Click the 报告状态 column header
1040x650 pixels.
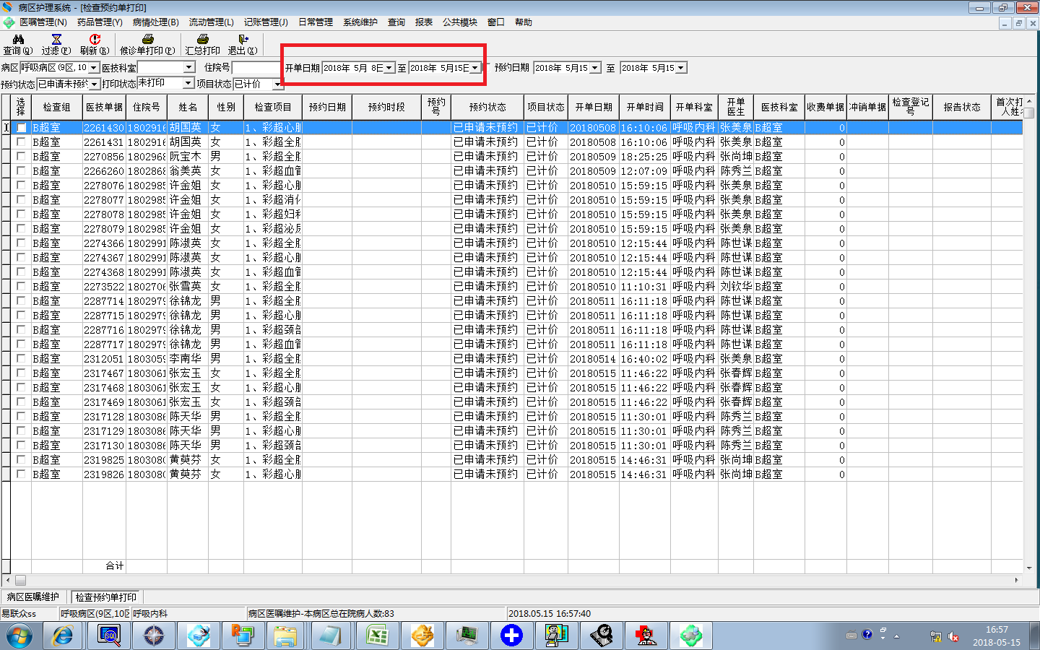point(962,107)
